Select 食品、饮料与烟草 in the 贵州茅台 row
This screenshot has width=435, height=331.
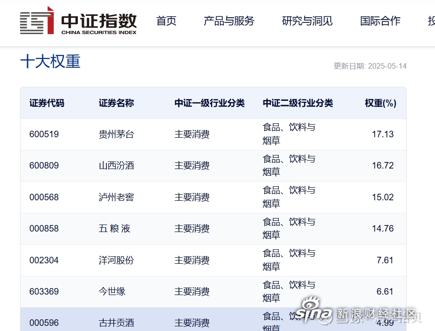pyautogui.click(x=289, y=134)
